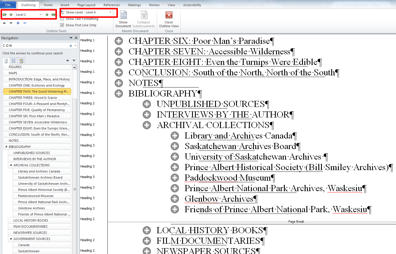Click the single green Demote arrow
Image resolution: width=396 pixels, height=254 pixels.
pos(47,15)
